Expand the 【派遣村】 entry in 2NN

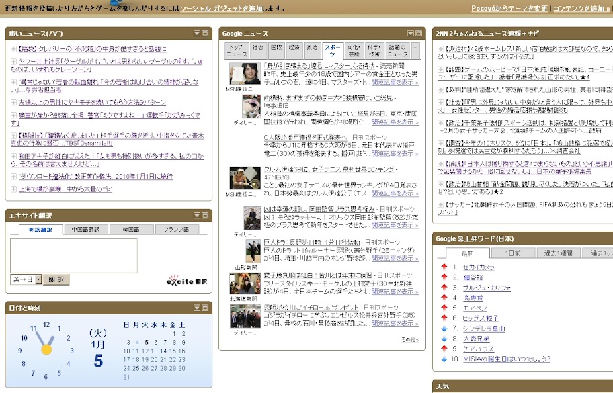pos(441,49)
